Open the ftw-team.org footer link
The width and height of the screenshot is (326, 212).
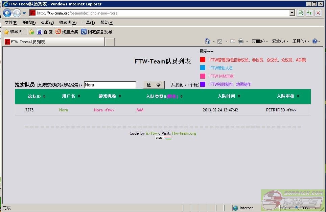(x=184, y=133)
